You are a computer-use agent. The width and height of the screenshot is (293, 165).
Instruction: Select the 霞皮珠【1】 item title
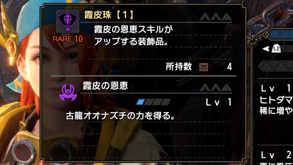(109, 15)
